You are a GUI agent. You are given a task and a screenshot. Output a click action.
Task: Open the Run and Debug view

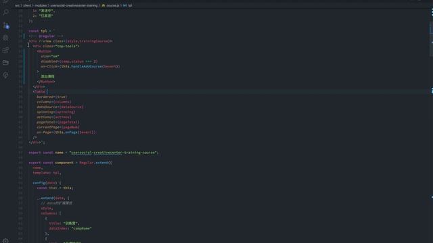(x=5, y=38)
